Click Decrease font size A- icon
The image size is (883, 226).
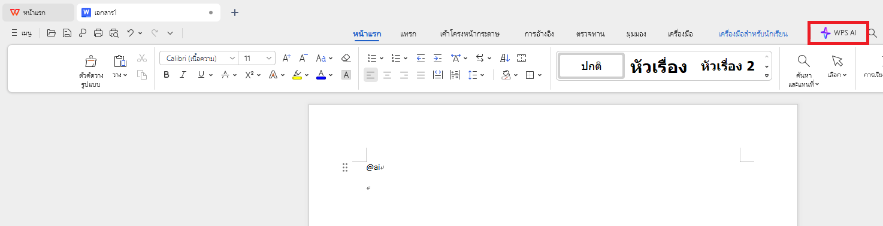pos(303,58)
